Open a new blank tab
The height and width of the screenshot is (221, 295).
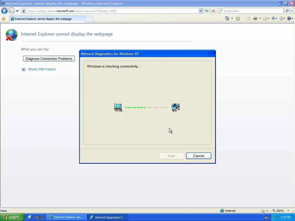tap(89, 19)
